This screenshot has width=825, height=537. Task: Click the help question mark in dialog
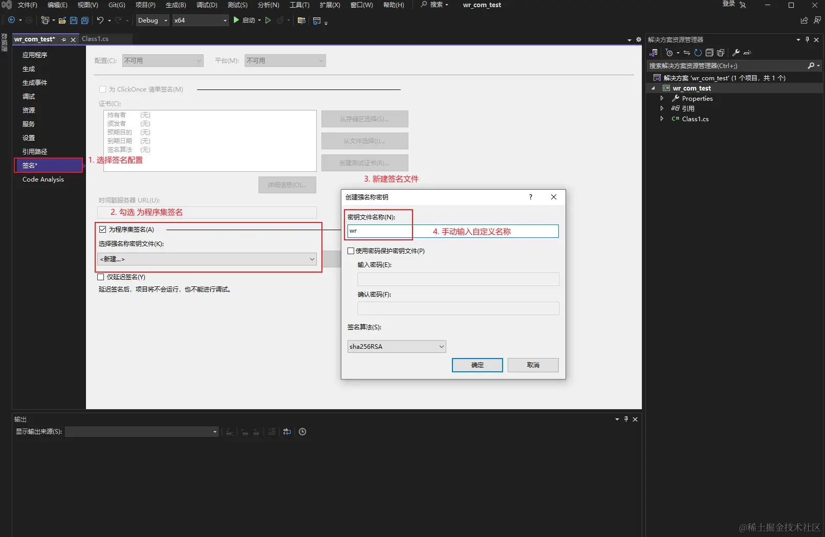pyautogui.click(x=531, y=197)
